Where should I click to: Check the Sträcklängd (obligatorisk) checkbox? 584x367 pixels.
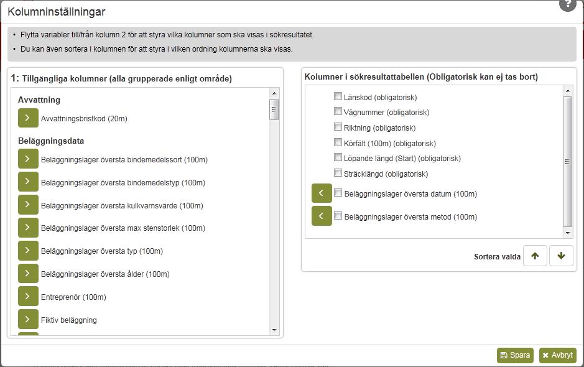tap(338, 173)
